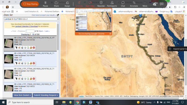
Task: Open the More options in Zoom toolbar
Action: (x=145, y=4)
